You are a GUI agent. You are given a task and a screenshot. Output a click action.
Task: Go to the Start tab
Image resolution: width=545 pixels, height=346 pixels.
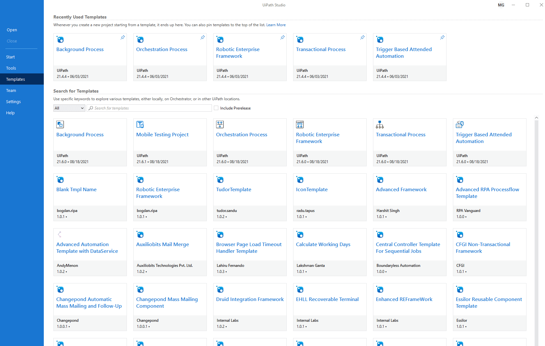(22, 57)
